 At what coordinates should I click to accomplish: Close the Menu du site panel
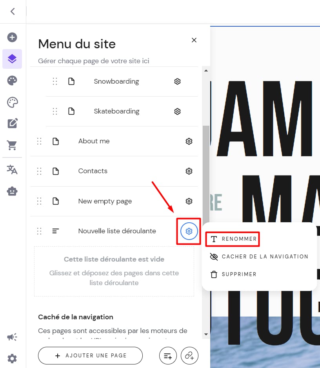194,40
